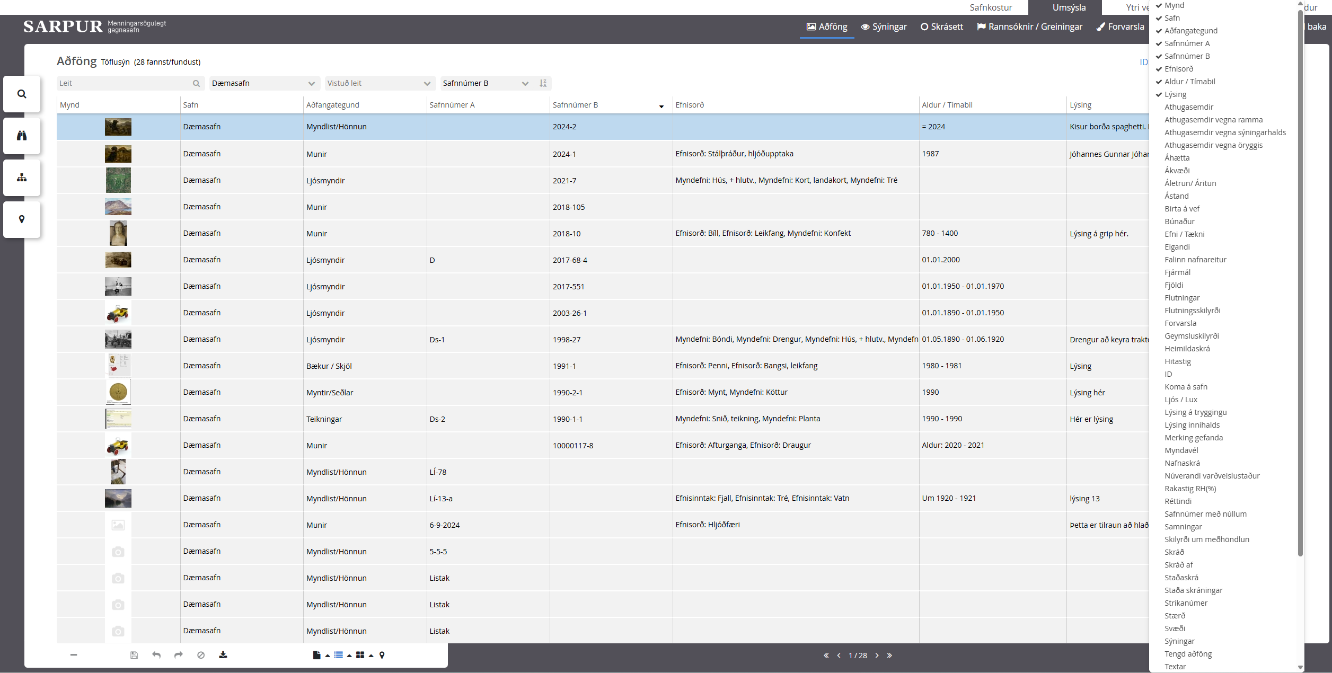Open the Dæmasafn collection dropdown

[x=263, y=83]
